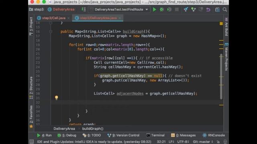
Task: Click the Stop process square icon
Action: pos(177,10)
